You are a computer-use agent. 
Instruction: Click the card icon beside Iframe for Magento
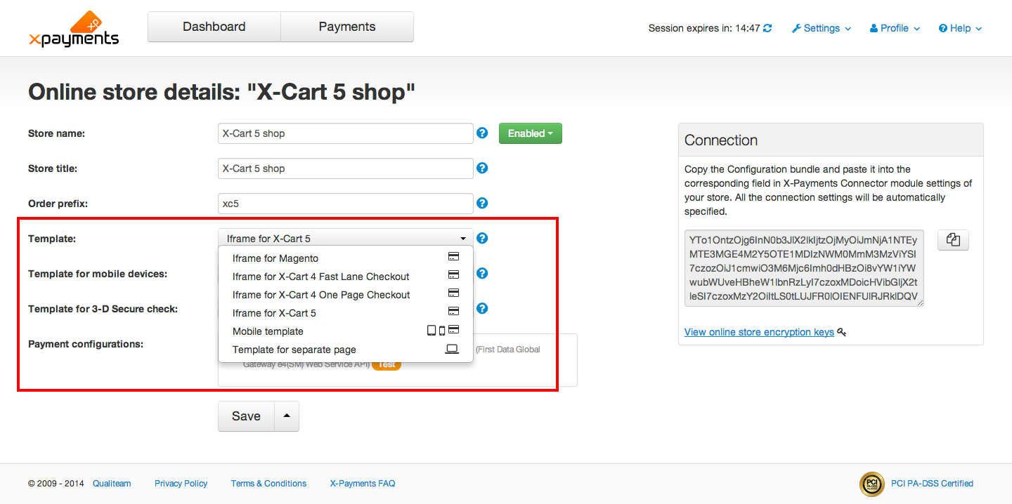click(453, 256)
